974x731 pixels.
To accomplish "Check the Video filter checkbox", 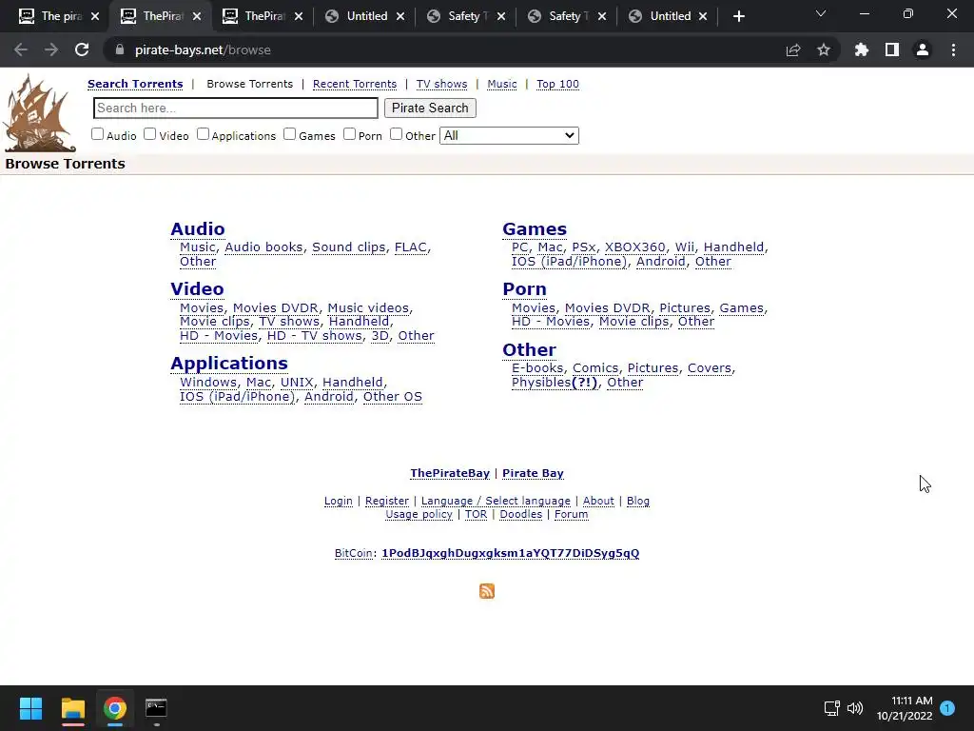I will pyautogui.click(x=149, y=133).
